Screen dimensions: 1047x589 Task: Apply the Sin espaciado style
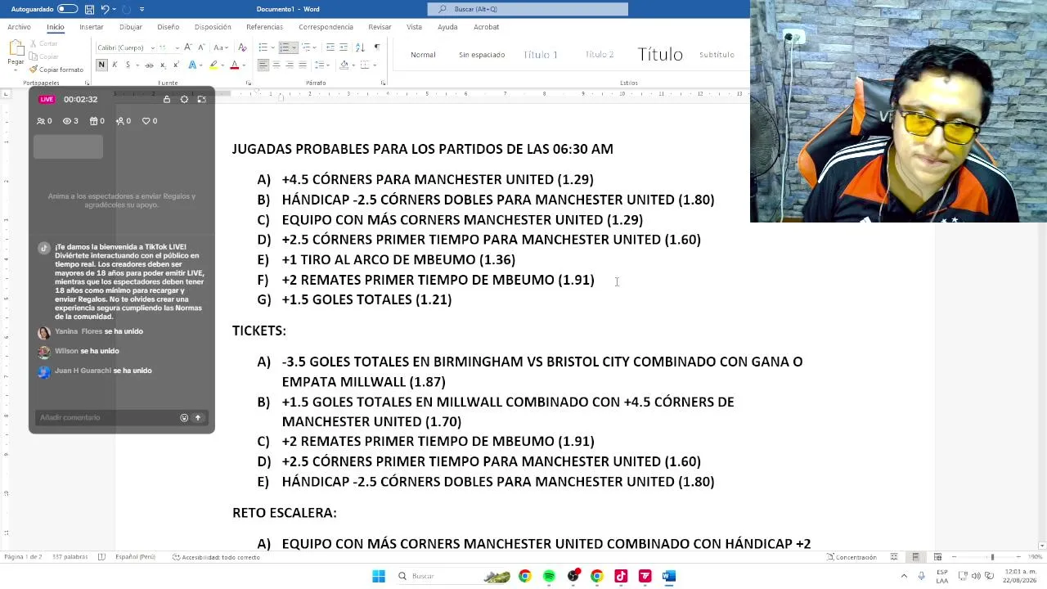(482, 55)
